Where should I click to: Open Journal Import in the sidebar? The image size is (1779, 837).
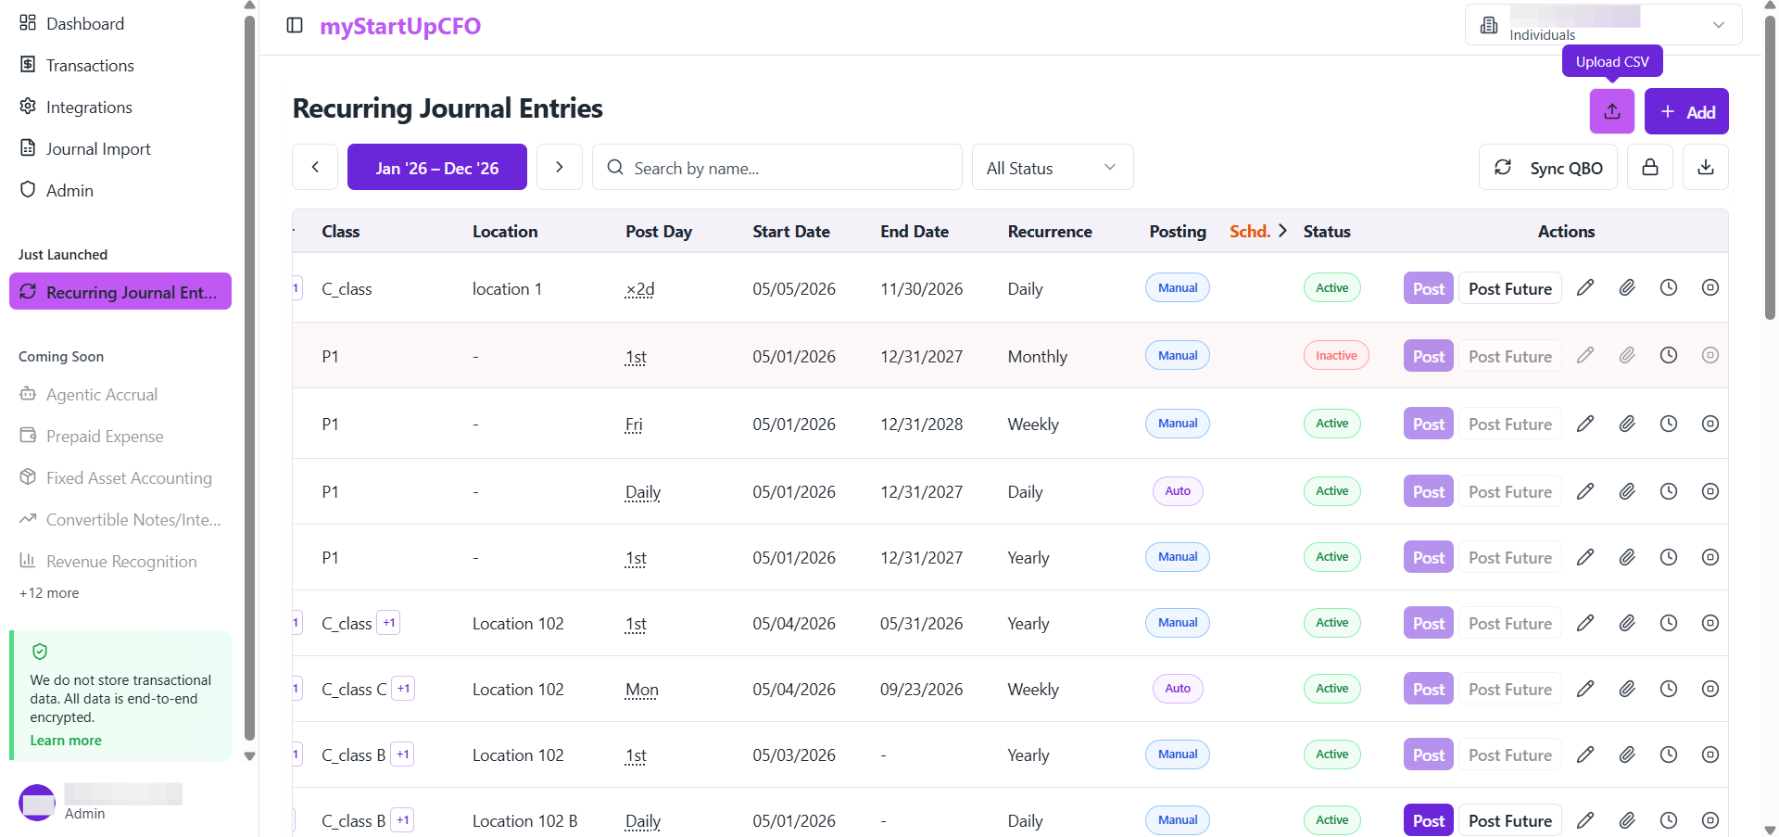pos(98,148)
